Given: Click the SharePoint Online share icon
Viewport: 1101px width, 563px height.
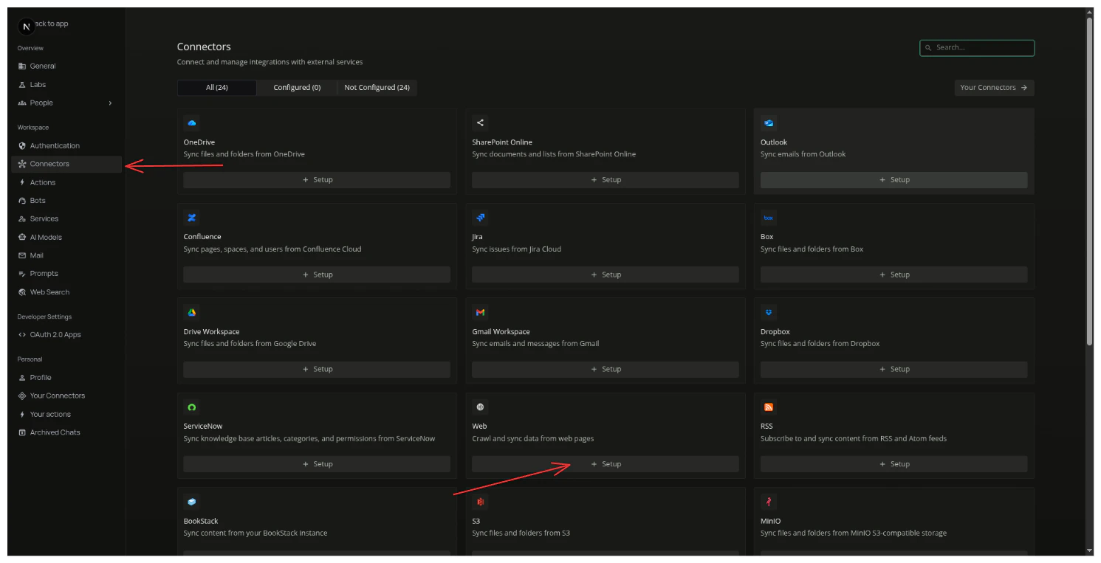Looking at the screenshot, I should tap(481, 123).
